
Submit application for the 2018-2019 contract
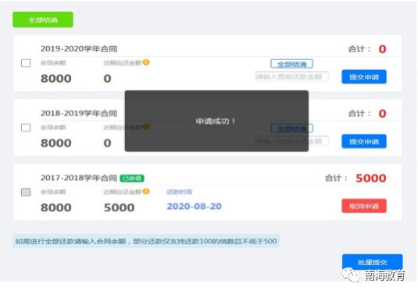[364, 141]
